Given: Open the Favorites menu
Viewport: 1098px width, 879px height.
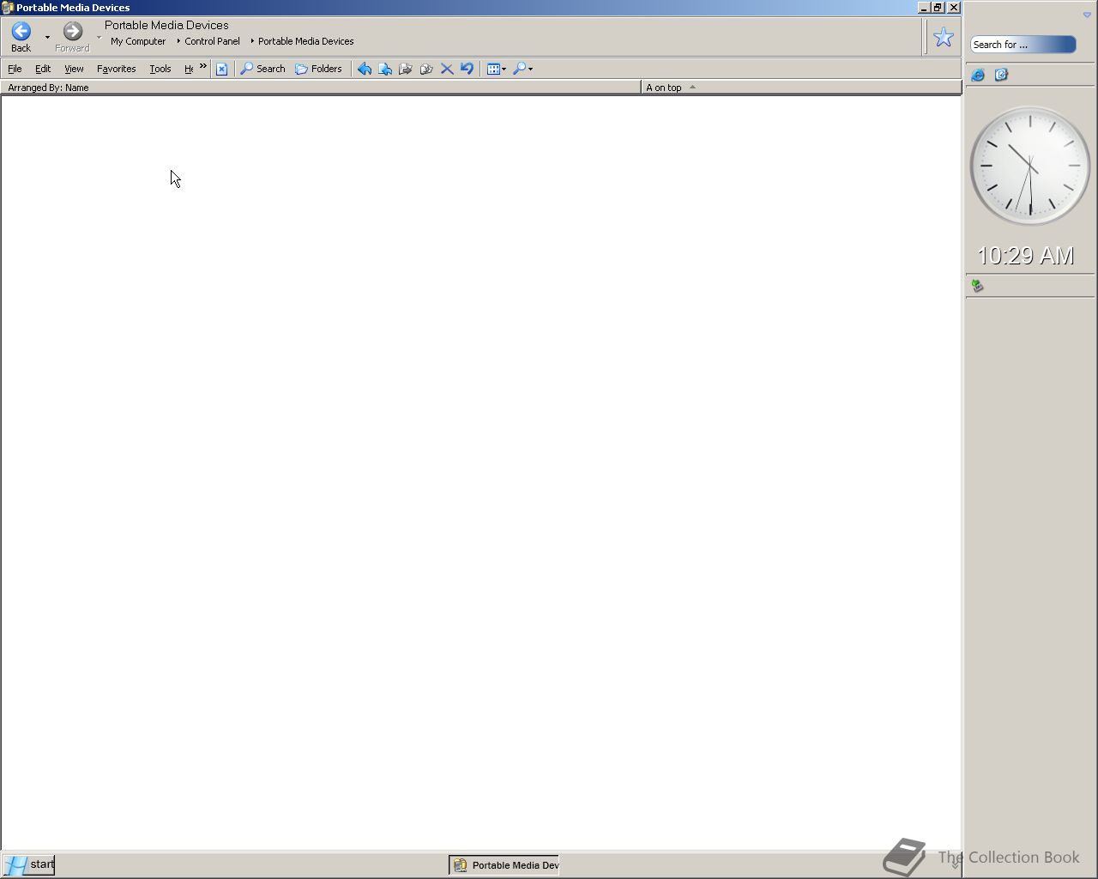Looking at the screenshot, I should (116, 69).
